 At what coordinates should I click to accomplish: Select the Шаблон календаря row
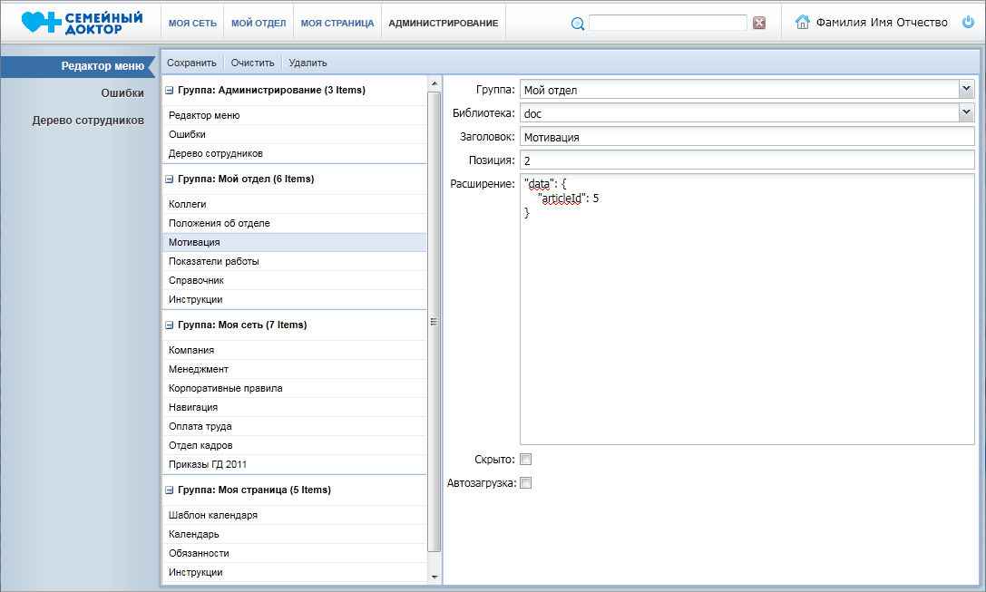(x=294, y=515)
